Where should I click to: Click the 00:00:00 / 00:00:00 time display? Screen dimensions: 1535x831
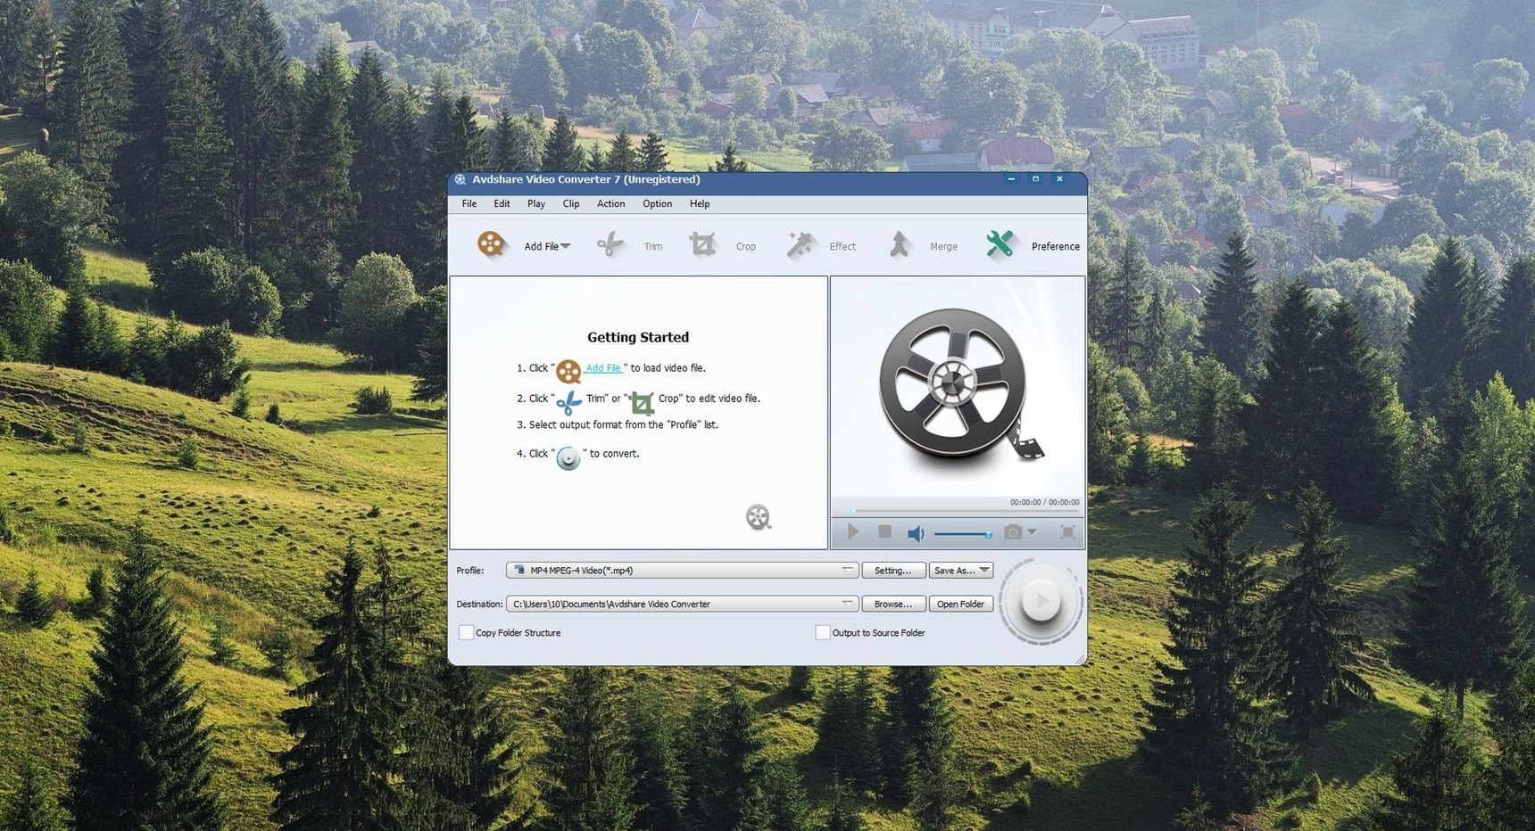(x=1044, y=502)
